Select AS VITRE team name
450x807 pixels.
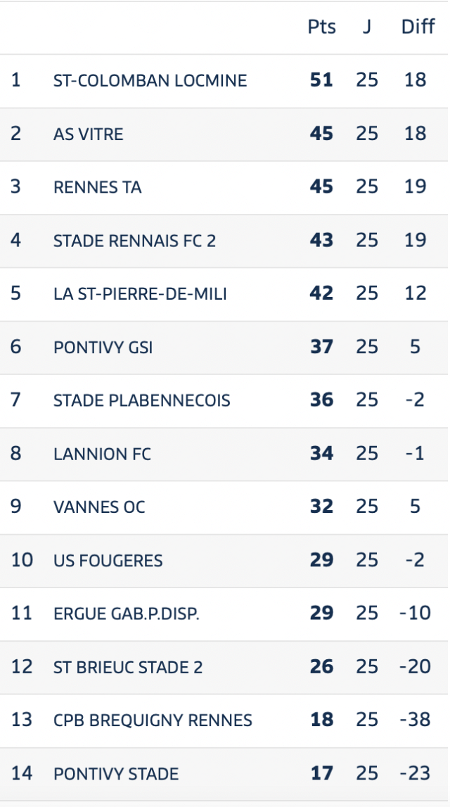(x=89, y=134)
